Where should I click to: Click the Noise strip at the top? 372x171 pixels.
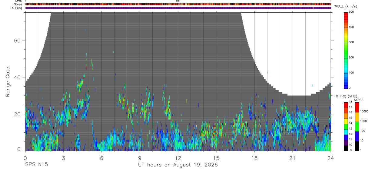178,4
